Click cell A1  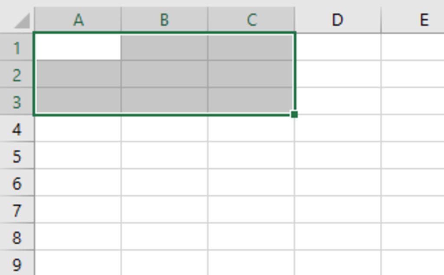pyautogui.click(x=78, y=47)
